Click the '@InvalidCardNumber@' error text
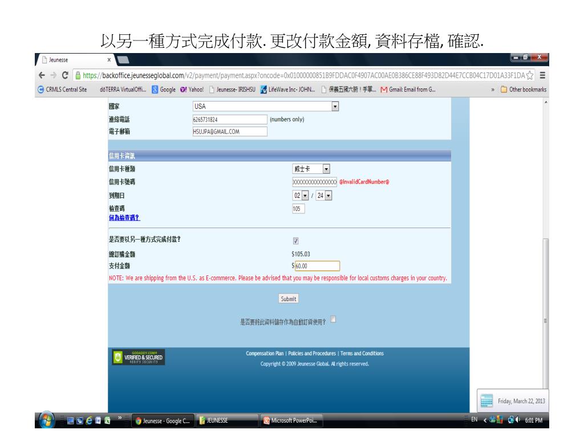584x438 pixels. 364,182
